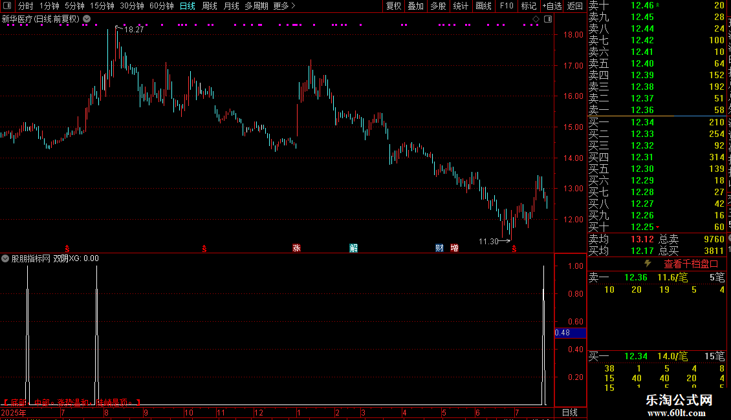Click the 多股 multi-stock button
Viewport: 731px width, 420px height.
438,6
